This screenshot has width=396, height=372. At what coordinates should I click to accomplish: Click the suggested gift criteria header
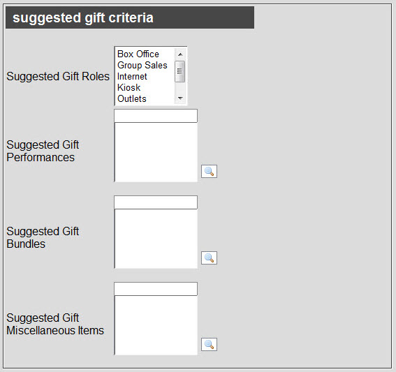(130, 17)
